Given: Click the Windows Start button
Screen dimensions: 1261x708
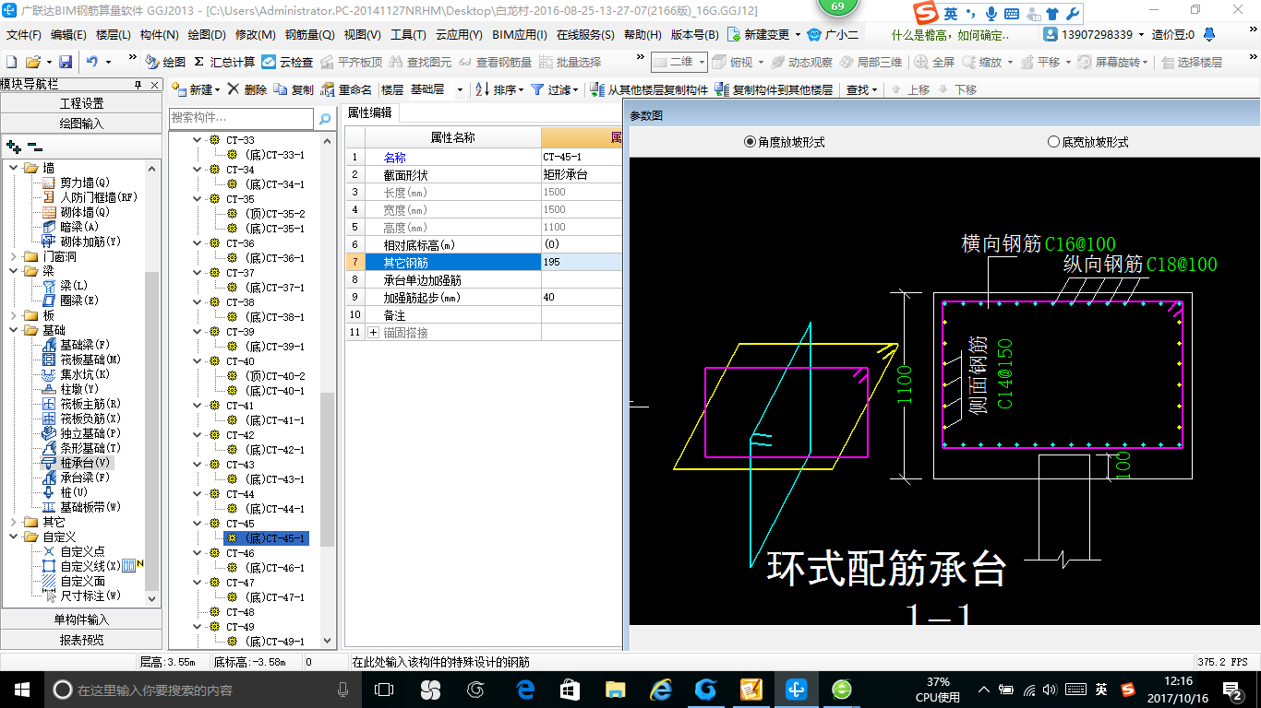Looking at the screenshot, I should click(x=21, y=690).
